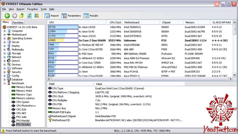Collapse the Benchmark tree node
This screenshot has width=238, height=134.
pyautogui.click(x=4, y=83)
